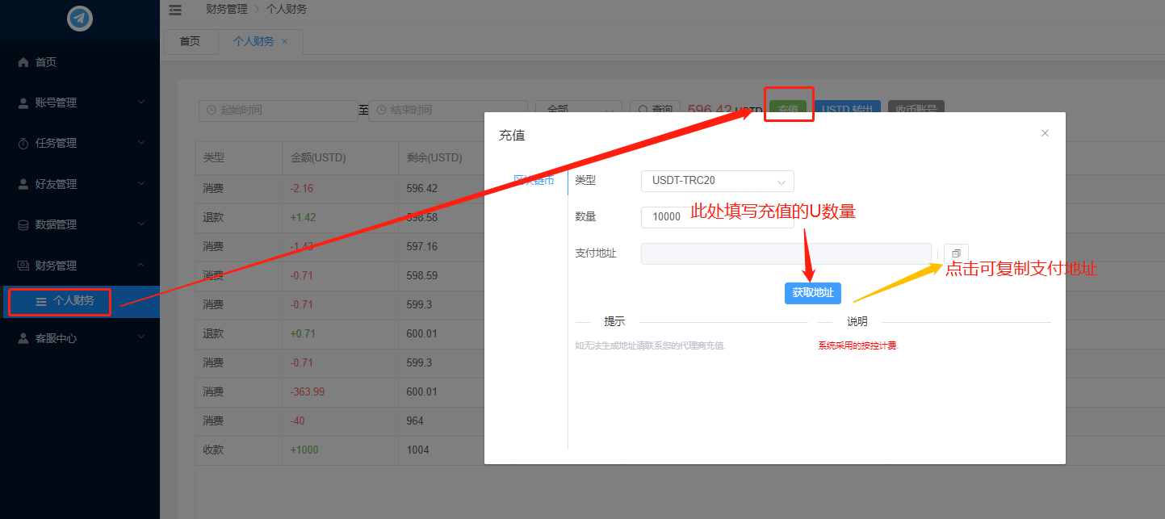Expand 客服中心 in the sidebar
This screenshot has height=519, width=1165.
(79, 338)
